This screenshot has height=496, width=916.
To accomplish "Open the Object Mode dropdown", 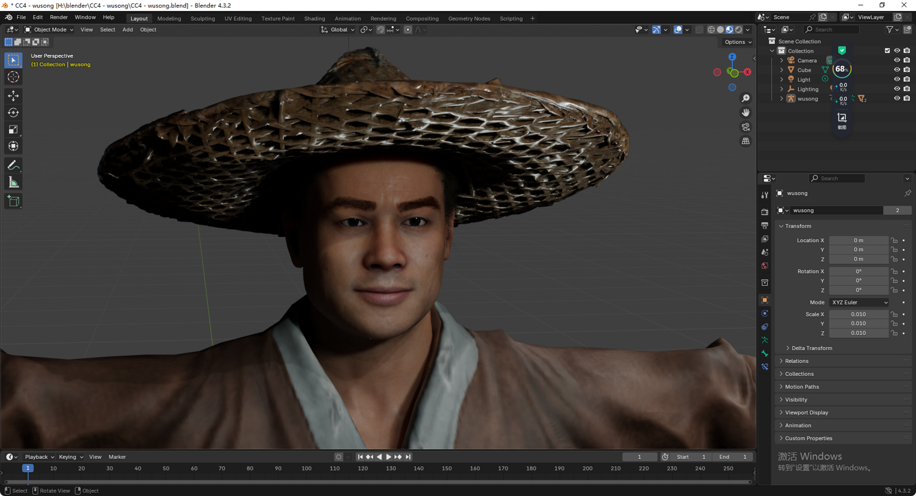I will 49,29.
